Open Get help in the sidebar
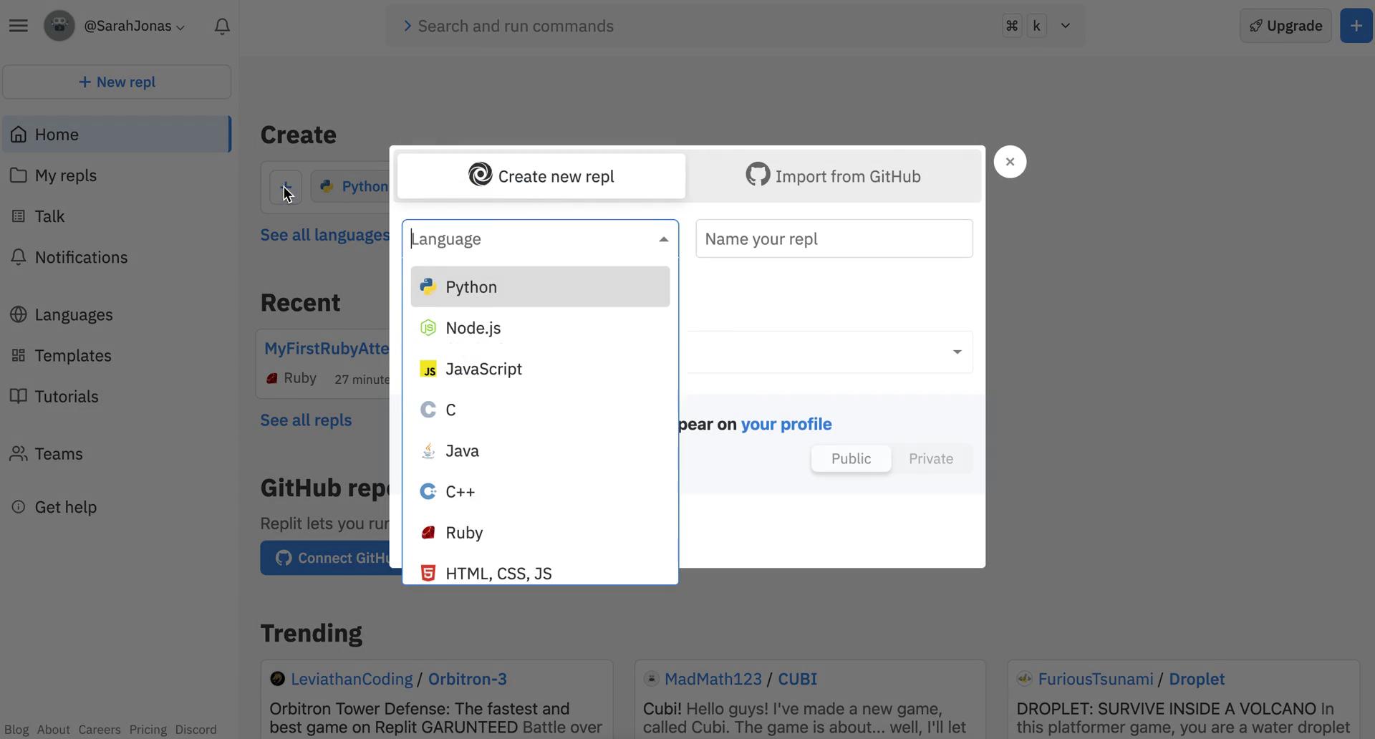 coord(65,507)
